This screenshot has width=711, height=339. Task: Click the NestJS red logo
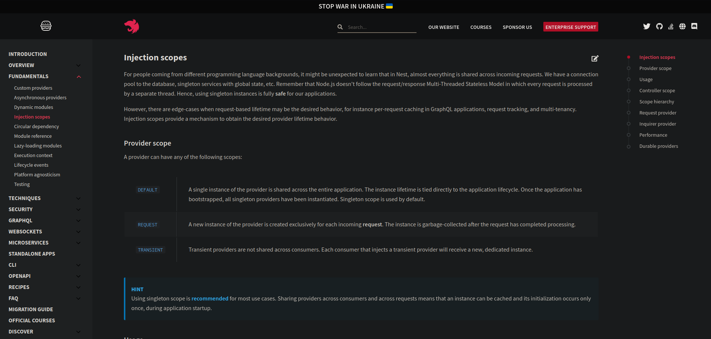click(132, 26)
